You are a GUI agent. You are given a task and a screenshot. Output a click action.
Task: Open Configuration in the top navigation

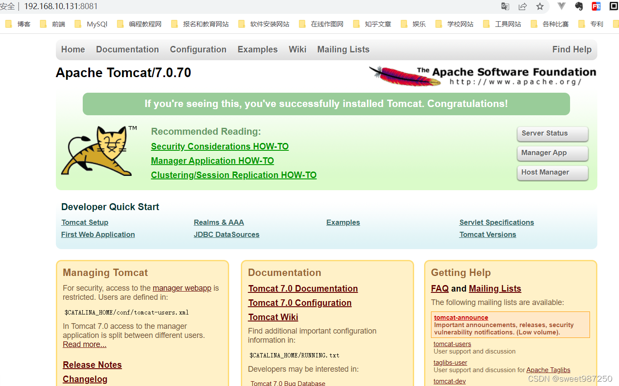198,49
